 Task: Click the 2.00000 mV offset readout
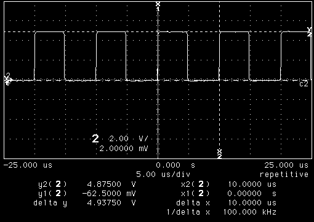pyautogui.click(x=124, y=148)
